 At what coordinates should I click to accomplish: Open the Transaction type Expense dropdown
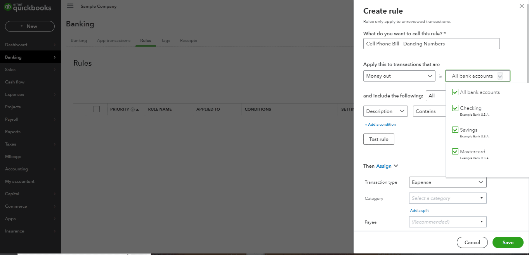click(x=447, y=182)
